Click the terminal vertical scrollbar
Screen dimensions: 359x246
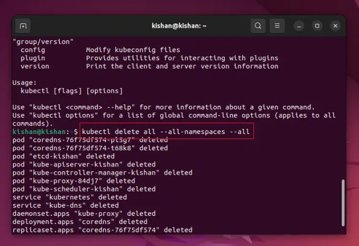pos(343,203)
